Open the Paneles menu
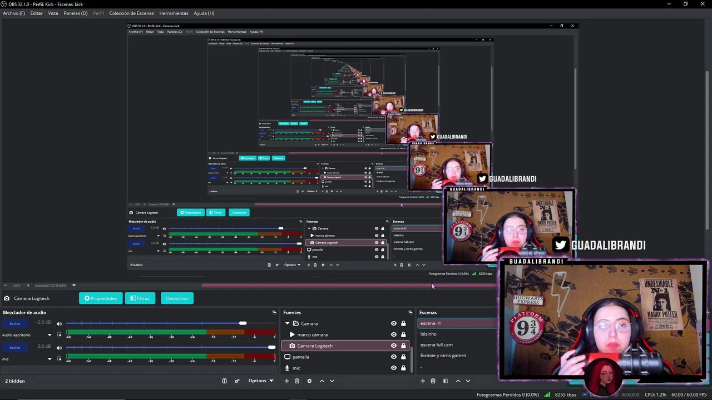The height and width of the screenshot is (400, 712). pyautogui.click(x=76, y=13)
